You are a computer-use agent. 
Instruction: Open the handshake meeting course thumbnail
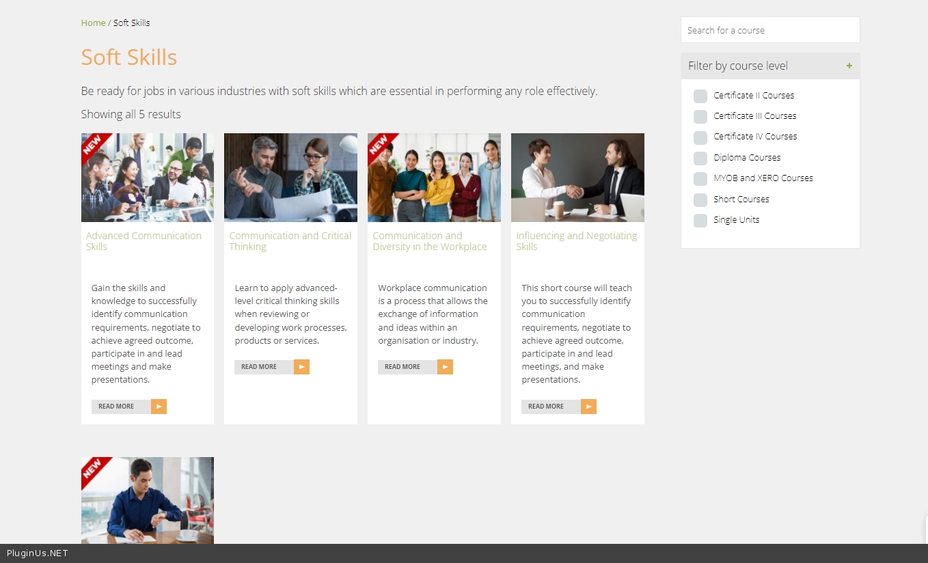click(577, 178)
